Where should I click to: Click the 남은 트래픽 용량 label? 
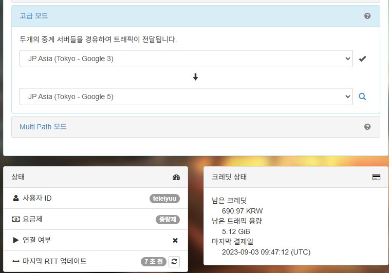point(237,221)
